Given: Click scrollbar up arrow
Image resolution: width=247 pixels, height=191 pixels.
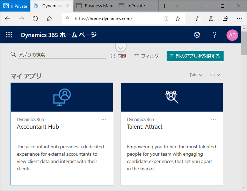Looking at the screenshot, I should [244, 29].
